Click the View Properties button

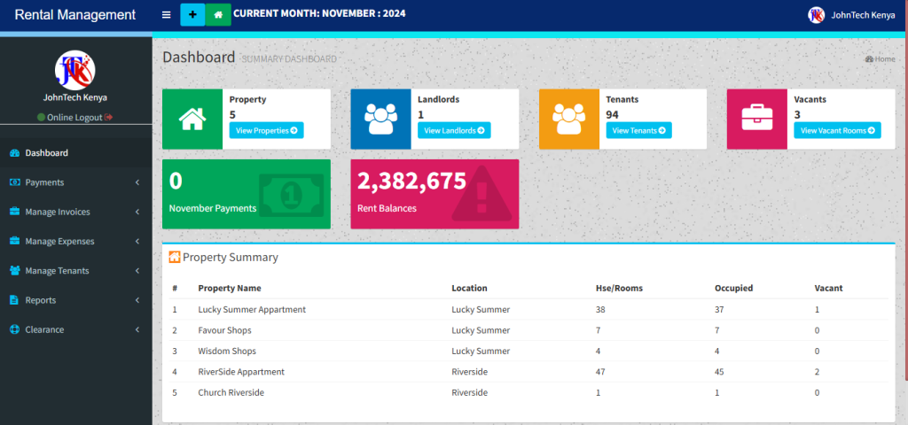266,130
